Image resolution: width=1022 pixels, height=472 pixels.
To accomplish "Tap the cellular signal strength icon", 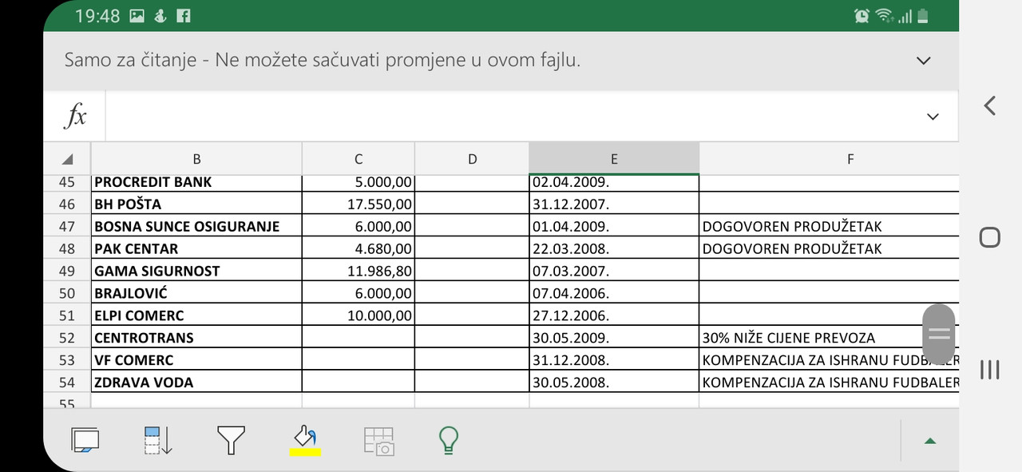I will [x=905, y=16].
